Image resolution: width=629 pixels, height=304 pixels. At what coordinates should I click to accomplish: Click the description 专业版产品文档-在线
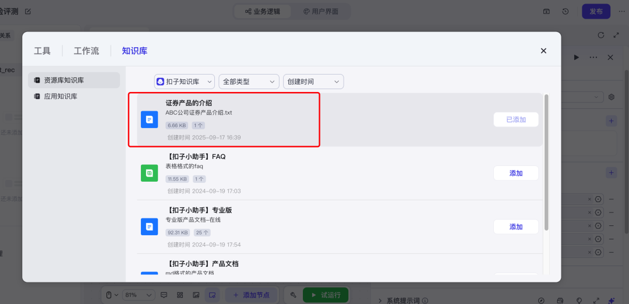point(193,220)
